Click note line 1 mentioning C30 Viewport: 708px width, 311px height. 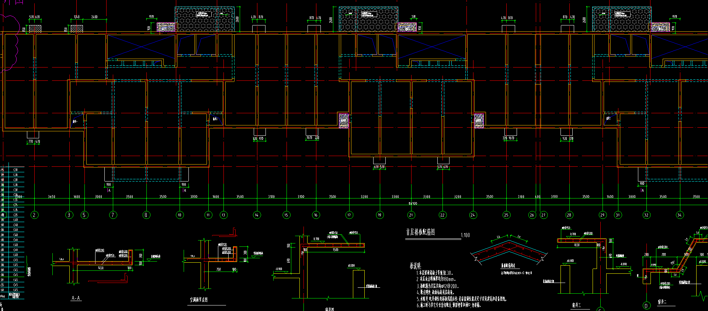click(435, 273)
